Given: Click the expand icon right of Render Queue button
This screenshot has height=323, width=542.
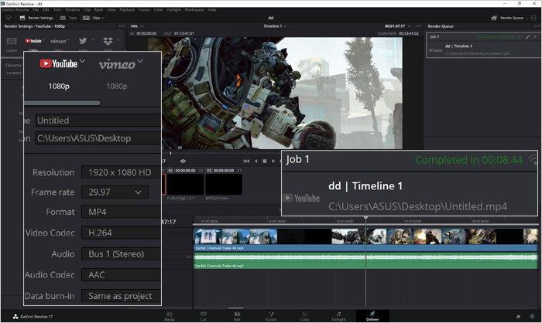Looking at the screenshot, I should pyautogui.click(x=533, y=18).
